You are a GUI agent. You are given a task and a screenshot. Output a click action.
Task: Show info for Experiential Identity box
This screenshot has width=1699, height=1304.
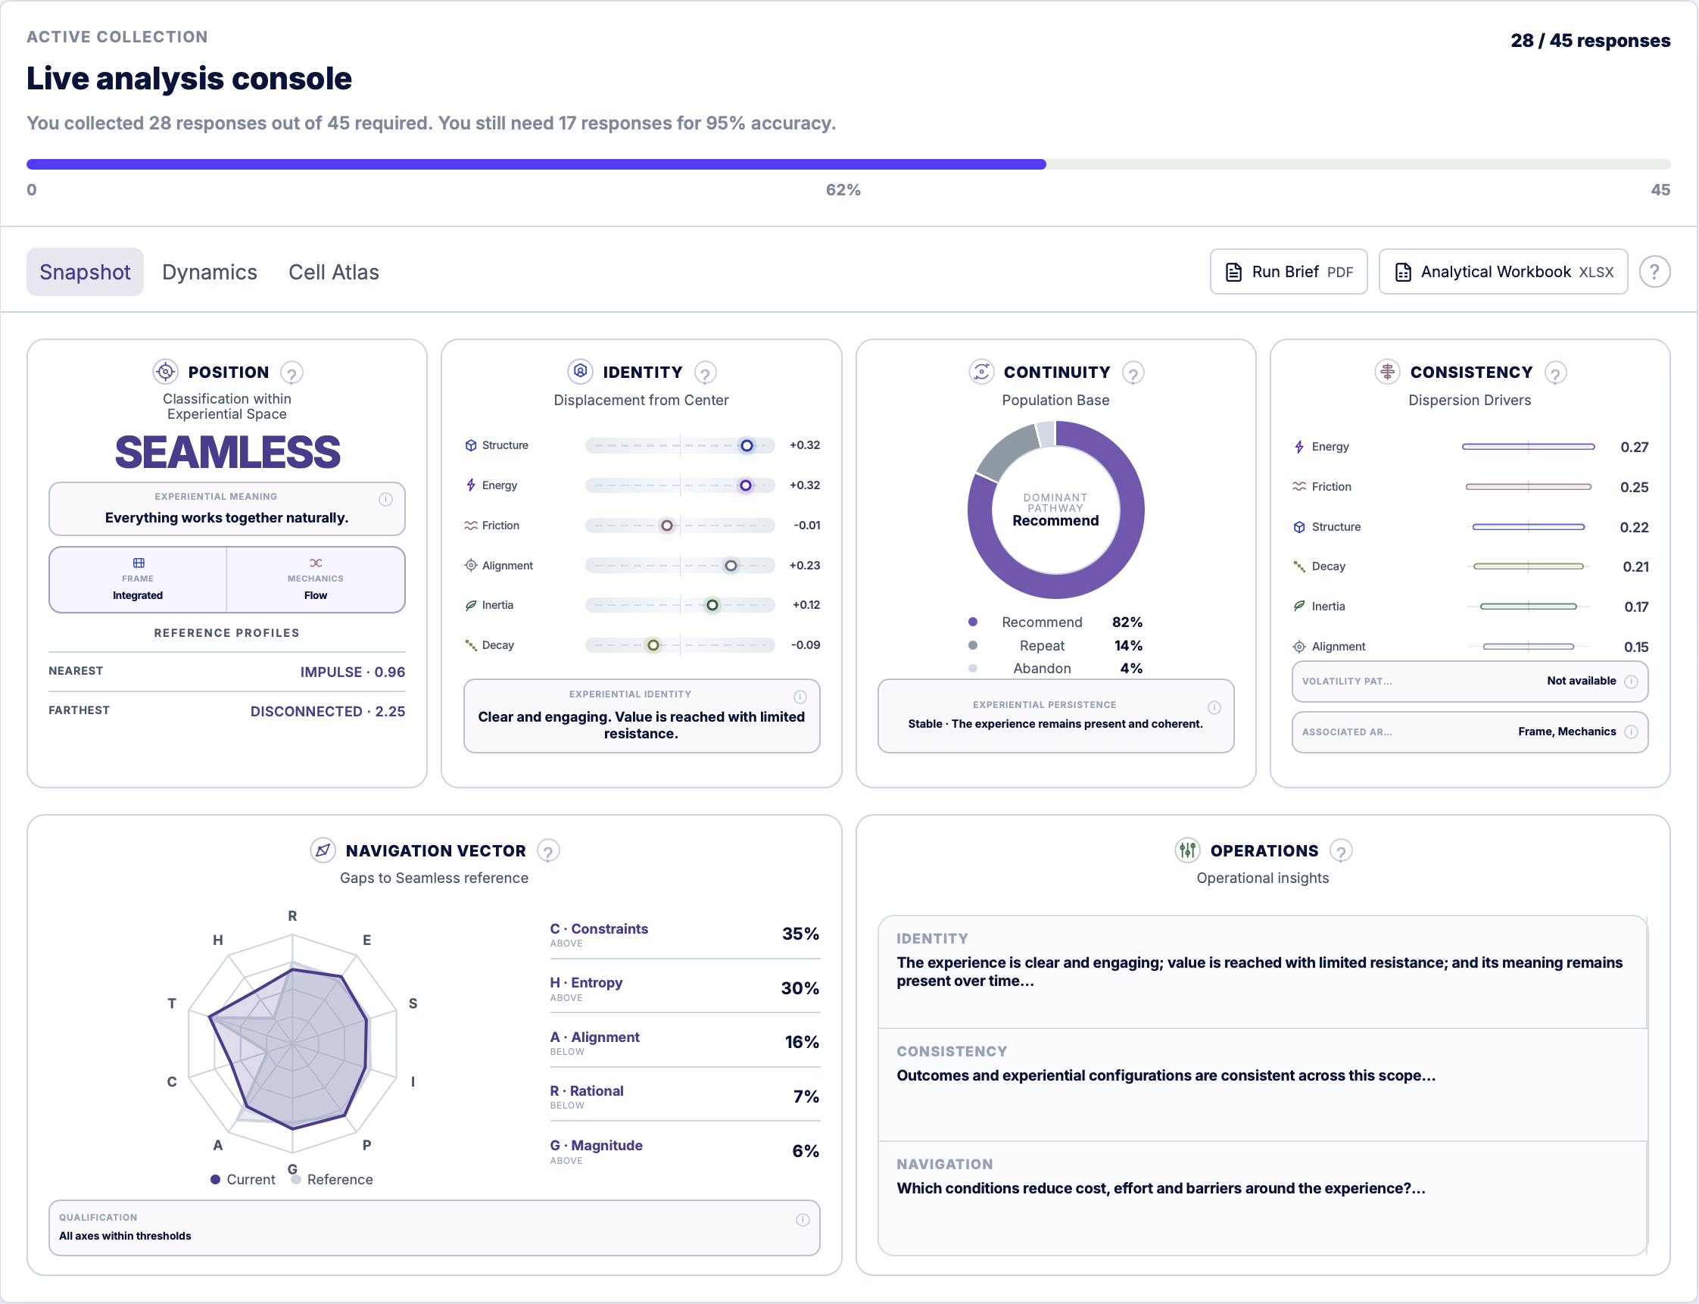pyautogui.click(x=800, y=697)
